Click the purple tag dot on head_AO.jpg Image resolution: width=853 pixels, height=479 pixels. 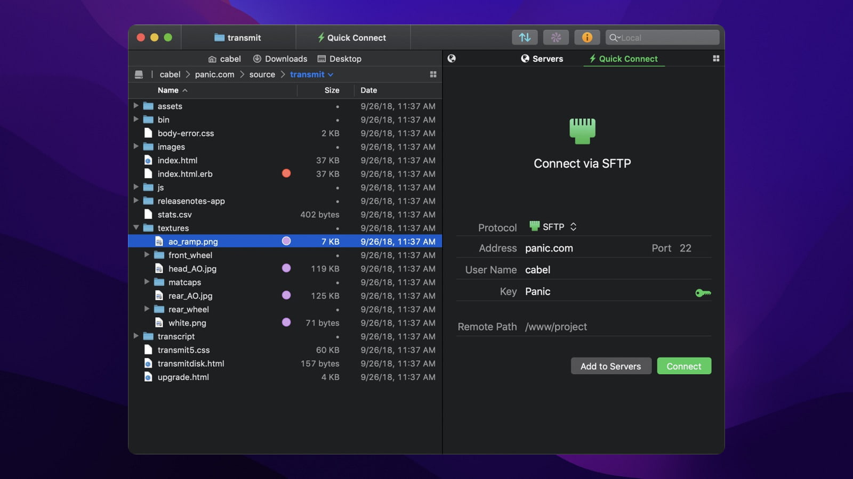click(287, 268)
